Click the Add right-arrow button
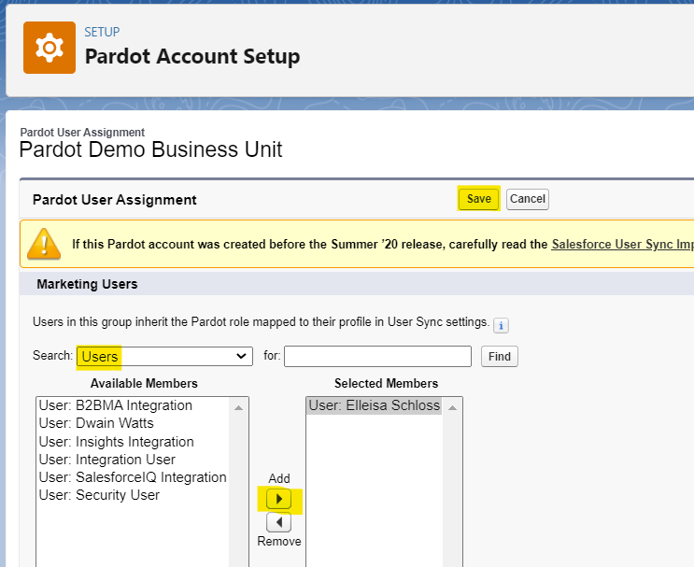This screenshot has width=694, height=567. point(278,499)
